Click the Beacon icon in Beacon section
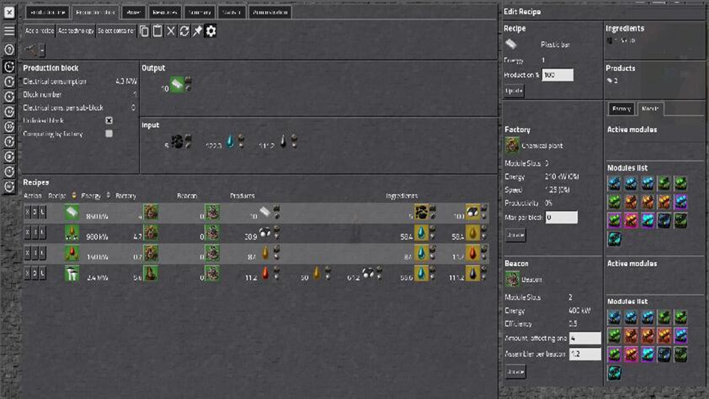 [512, 279]
